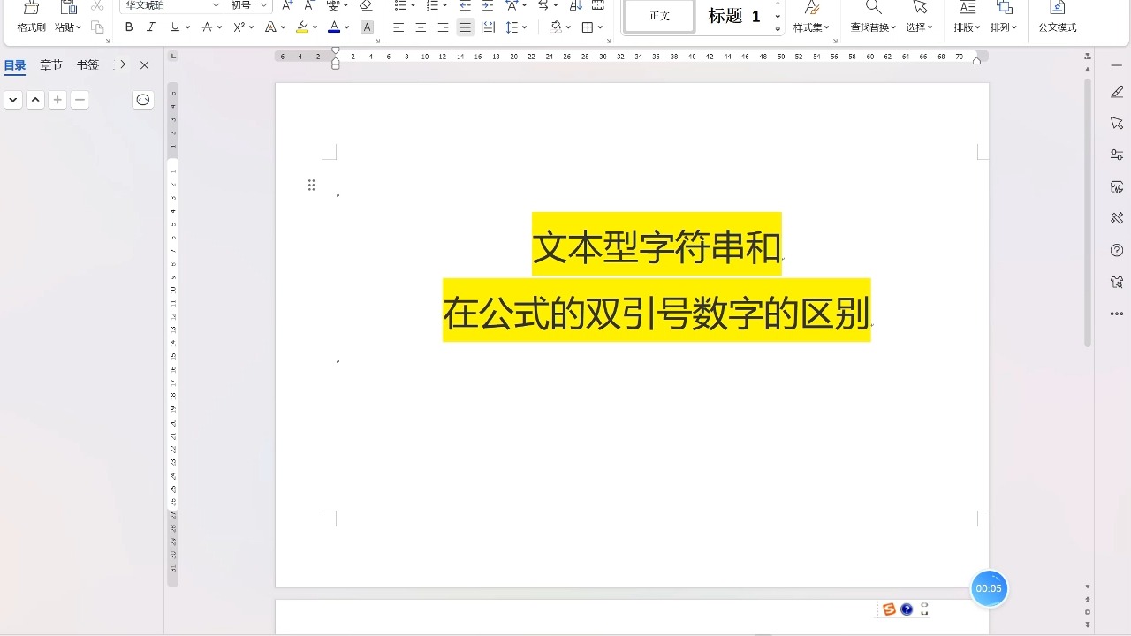Switch to the 目录 tab
Screen dimensions: 1131x636
click(x=15, y=65)
